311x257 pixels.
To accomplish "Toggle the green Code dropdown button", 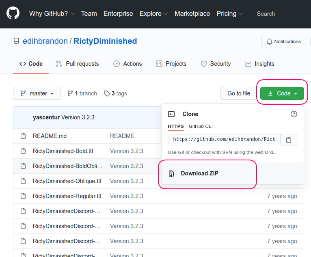I will tap(282, 93).
